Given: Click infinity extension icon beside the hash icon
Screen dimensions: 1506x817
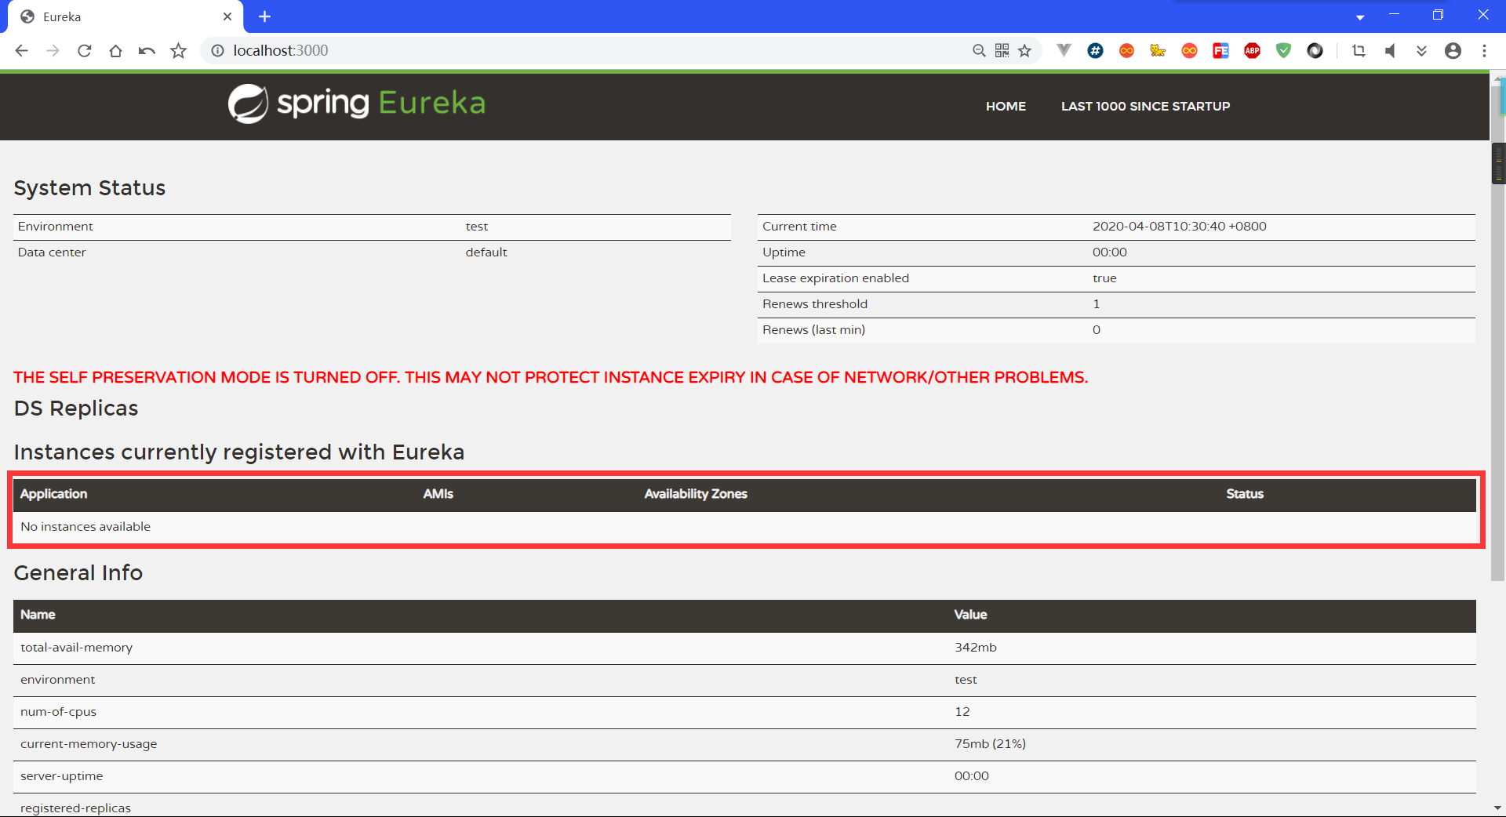Looking at the screenshot, I should [1127, 51].
